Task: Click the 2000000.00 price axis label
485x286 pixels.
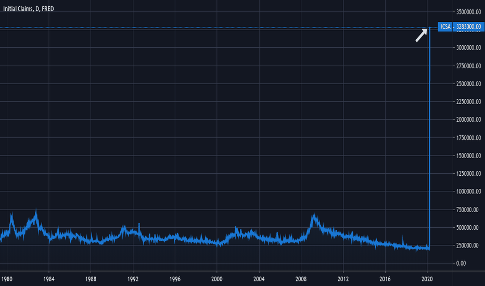Action: (x=468, y=120)
